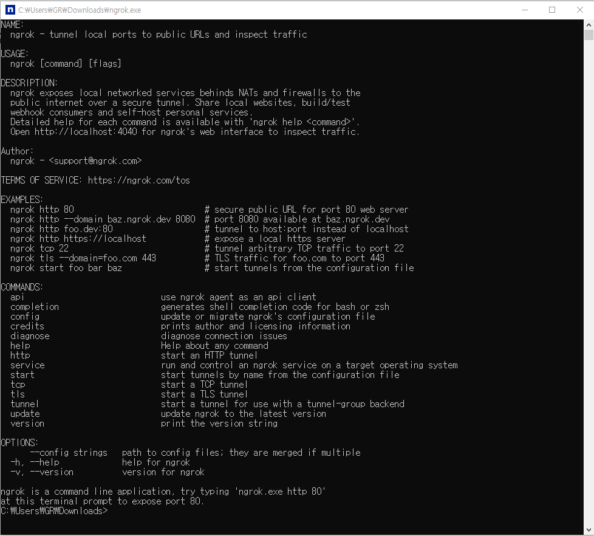594x536 pixels.
Task: Click the '--config strings' option
Action: click(69, 453)
